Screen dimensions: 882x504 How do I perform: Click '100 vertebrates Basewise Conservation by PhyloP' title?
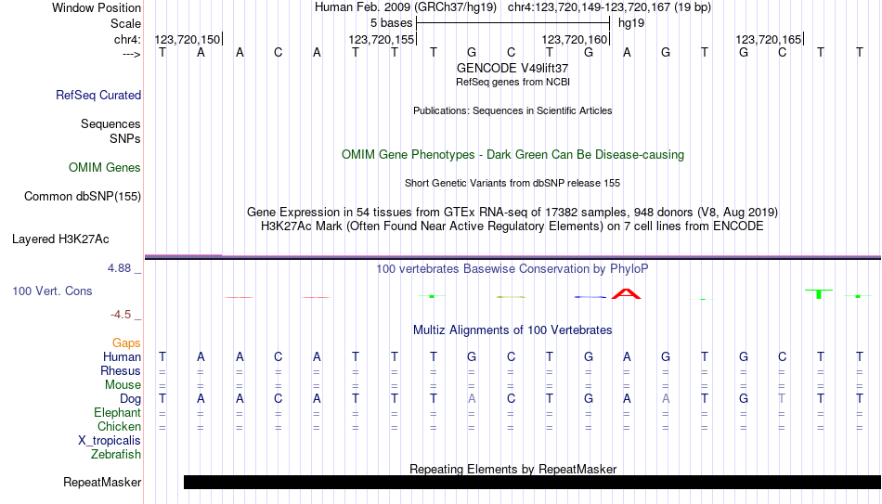(x=512, y=269)
